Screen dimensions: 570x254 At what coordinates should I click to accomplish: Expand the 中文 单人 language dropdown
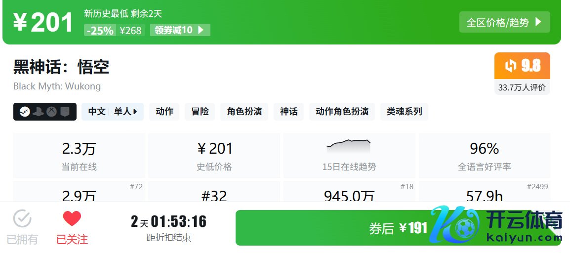pos(113,112)
